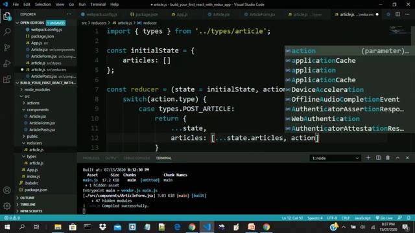Open the Help menu
The image size is (415, 233).
point(114,5)
